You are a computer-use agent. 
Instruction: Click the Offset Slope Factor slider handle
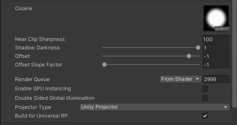pyautogui.click(x=104, y=65)
